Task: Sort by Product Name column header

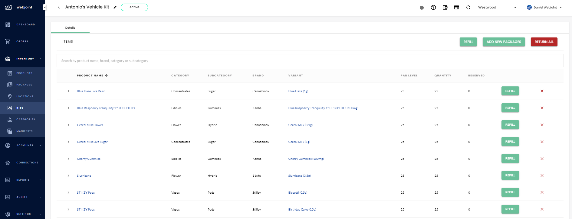Action: [x=90, y=76]
